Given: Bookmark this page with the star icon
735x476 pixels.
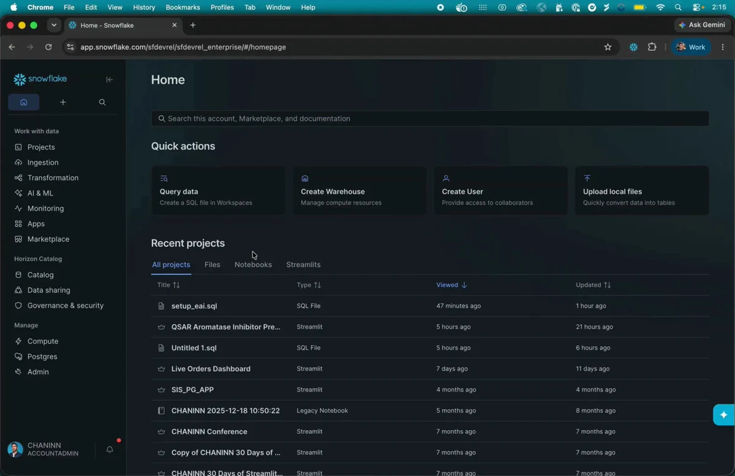Looking at the screenshot, I should click(608, 47).
